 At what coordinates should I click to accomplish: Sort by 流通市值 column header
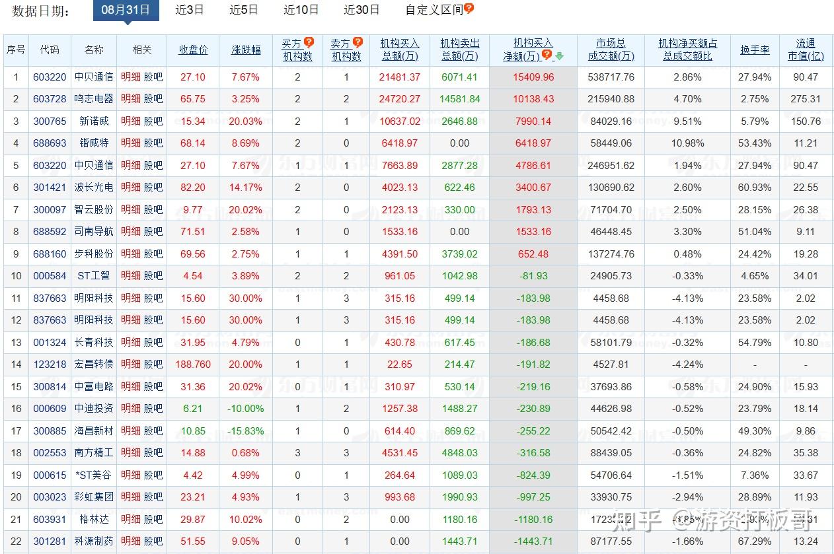[x=806, y=50]
